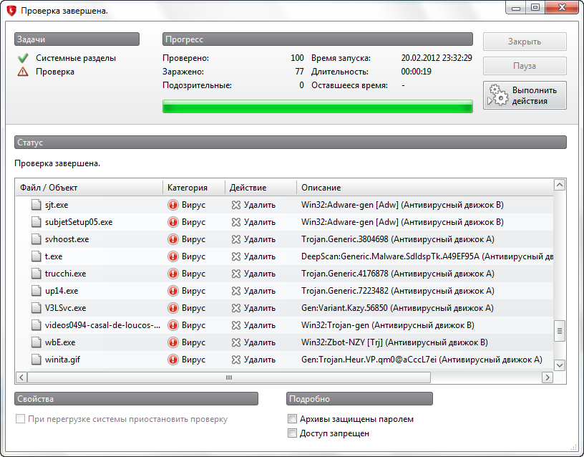
Task: Click the file icon for svhoost.exe
Action: pos(36,239)
